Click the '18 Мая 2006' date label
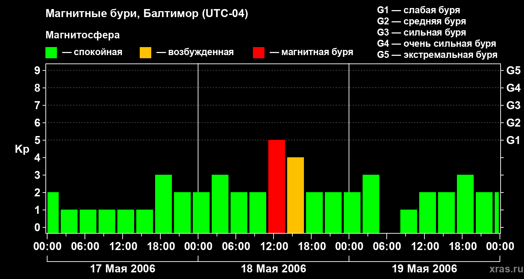The width and height of the screenshot is (524, 279). pyautogui.click(x=274, y=269)
